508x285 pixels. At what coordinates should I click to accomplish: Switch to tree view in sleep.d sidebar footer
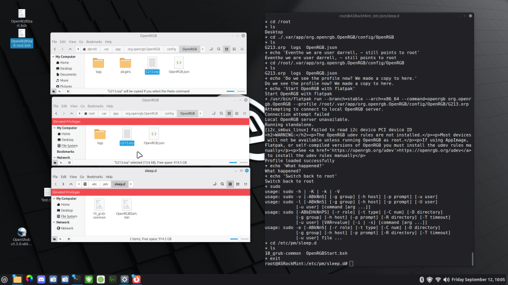[62, 239]
